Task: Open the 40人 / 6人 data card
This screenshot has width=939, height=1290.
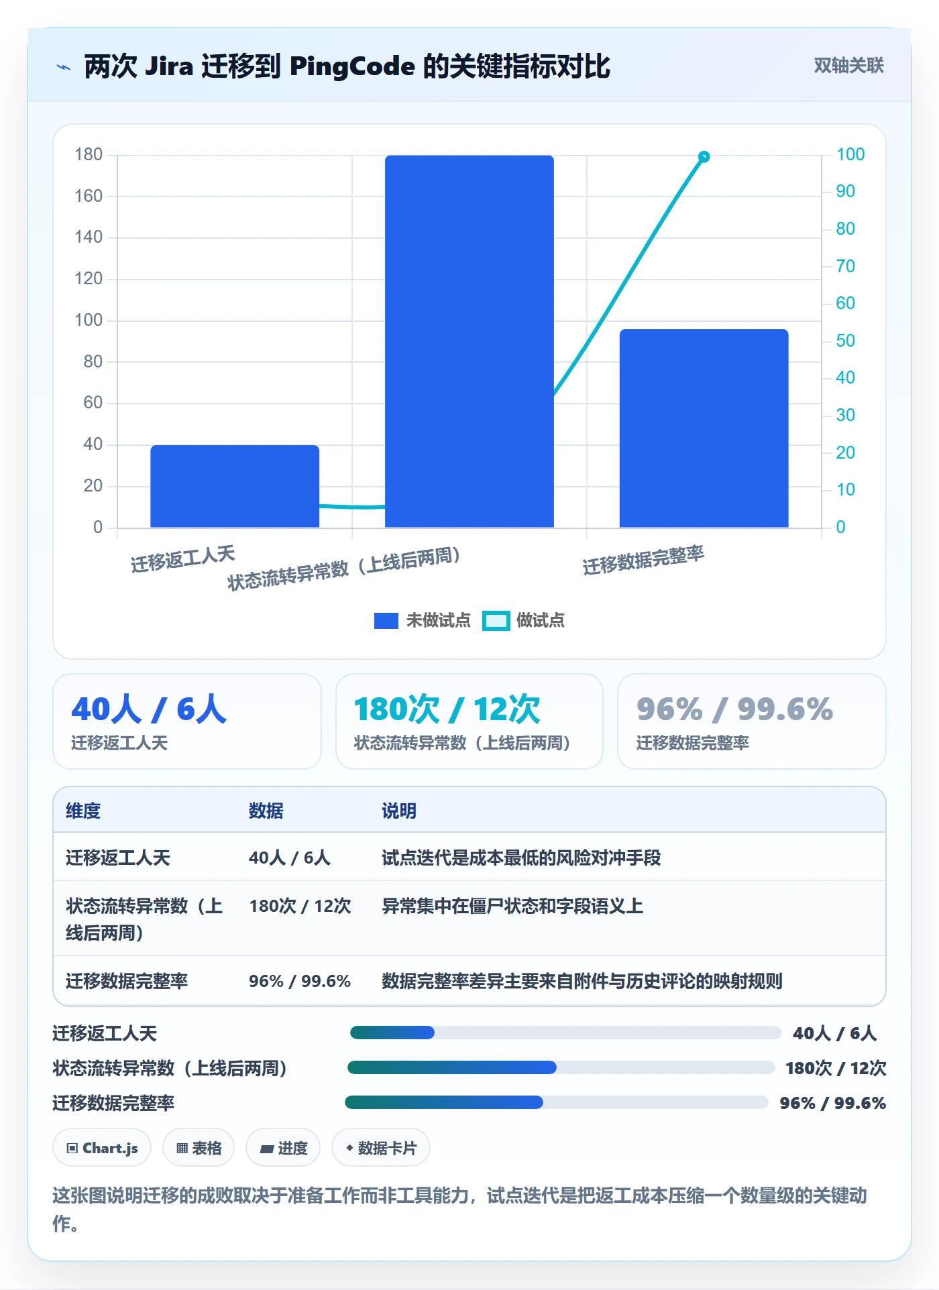Action: pyautogui.click(x=187, y=721)
